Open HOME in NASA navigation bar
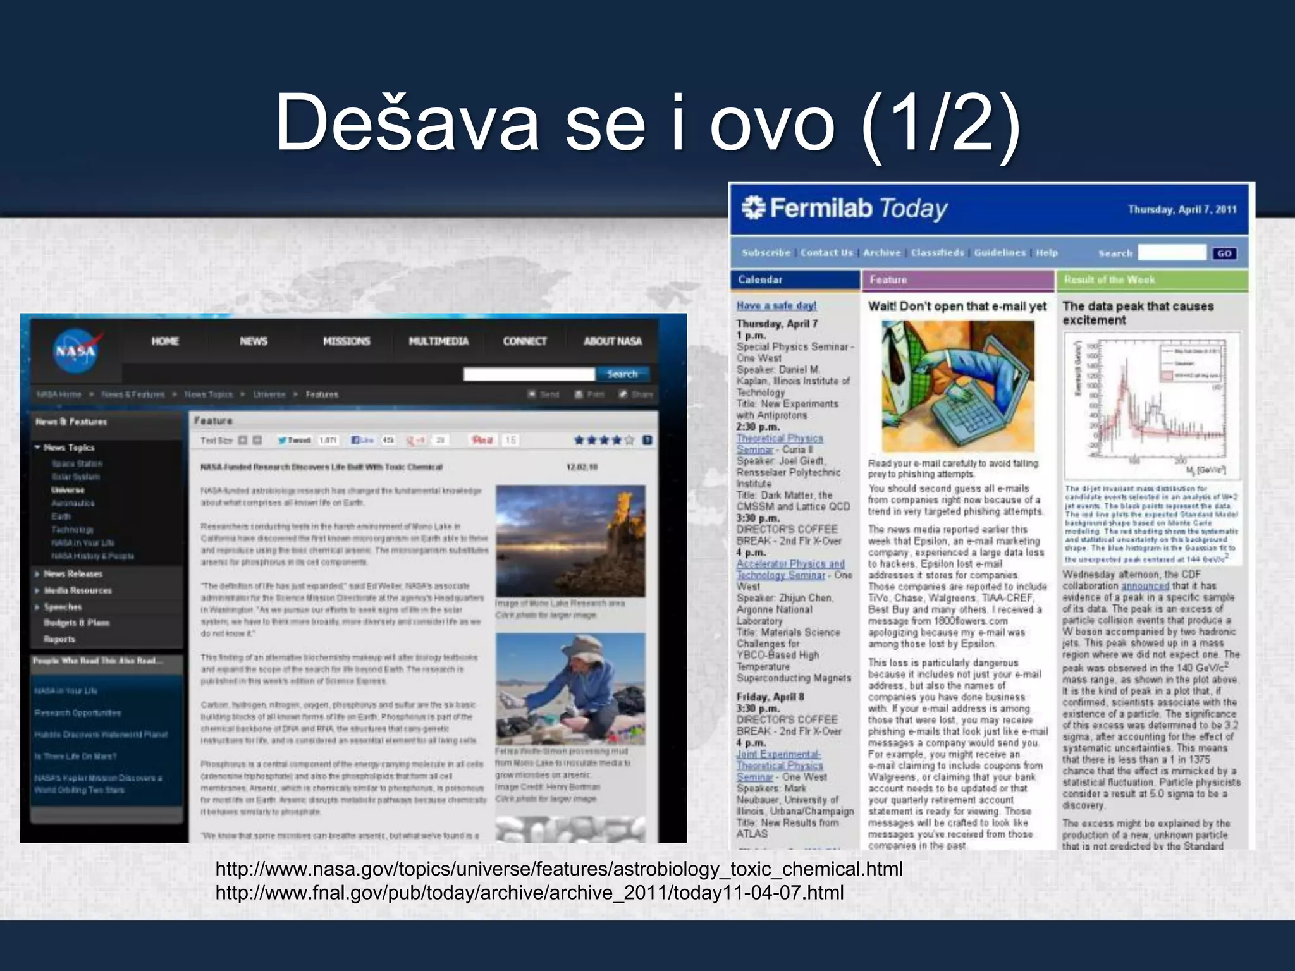Screen dimensions: 1295x971 click(165, 341)
